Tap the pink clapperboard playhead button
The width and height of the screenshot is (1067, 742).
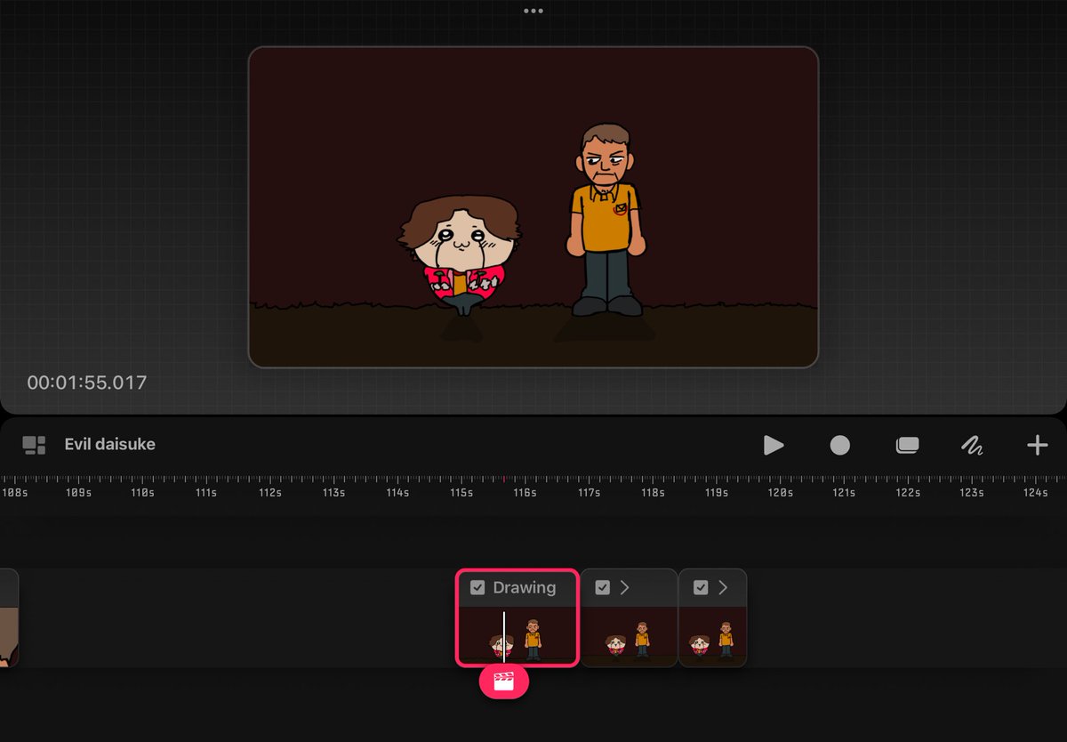click(x=504, y=682)
